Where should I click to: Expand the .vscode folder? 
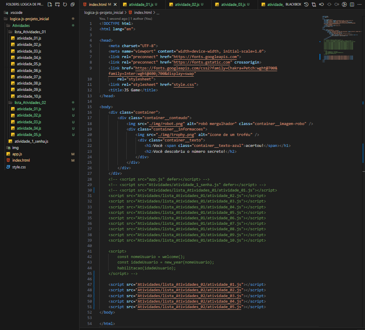[x=16, y=12]
